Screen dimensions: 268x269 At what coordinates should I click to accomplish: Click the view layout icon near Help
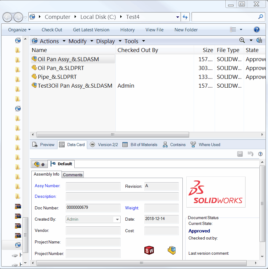[x=233, y=30]
